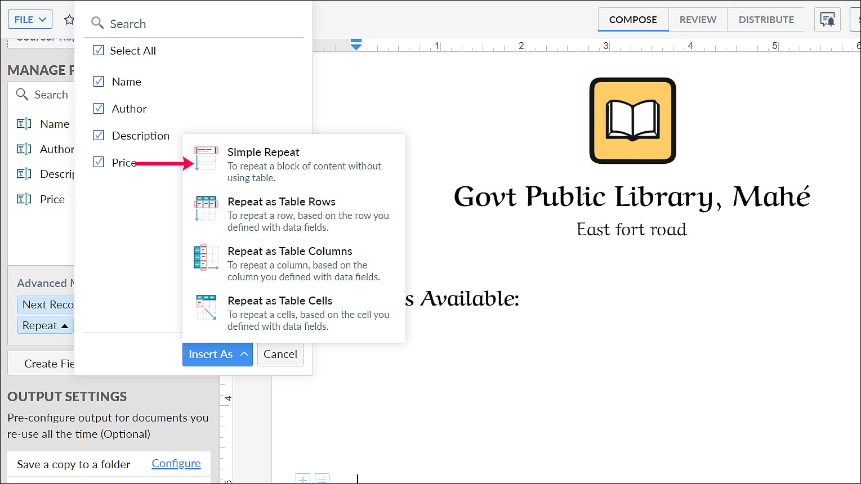Click the Cancel button
Viewport: 861px width, 484px height.
280,354
